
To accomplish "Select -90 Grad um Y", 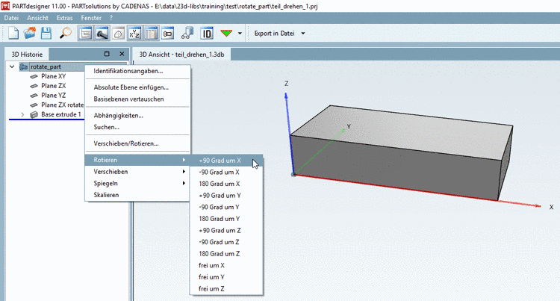I will pyautogui.click(x=226, y=207).
